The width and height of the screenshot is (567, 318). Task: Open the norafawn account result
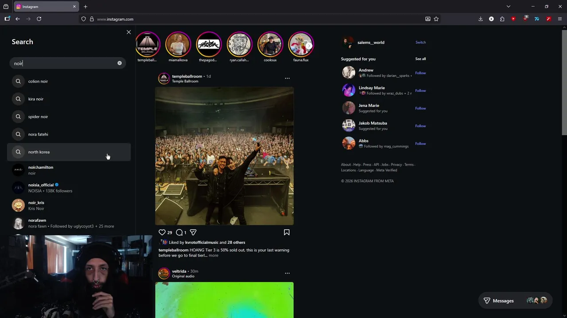(69, 223)
